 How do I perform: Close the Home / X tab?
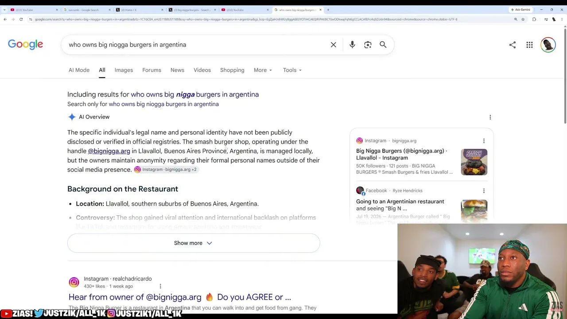(x=162, y=10)
